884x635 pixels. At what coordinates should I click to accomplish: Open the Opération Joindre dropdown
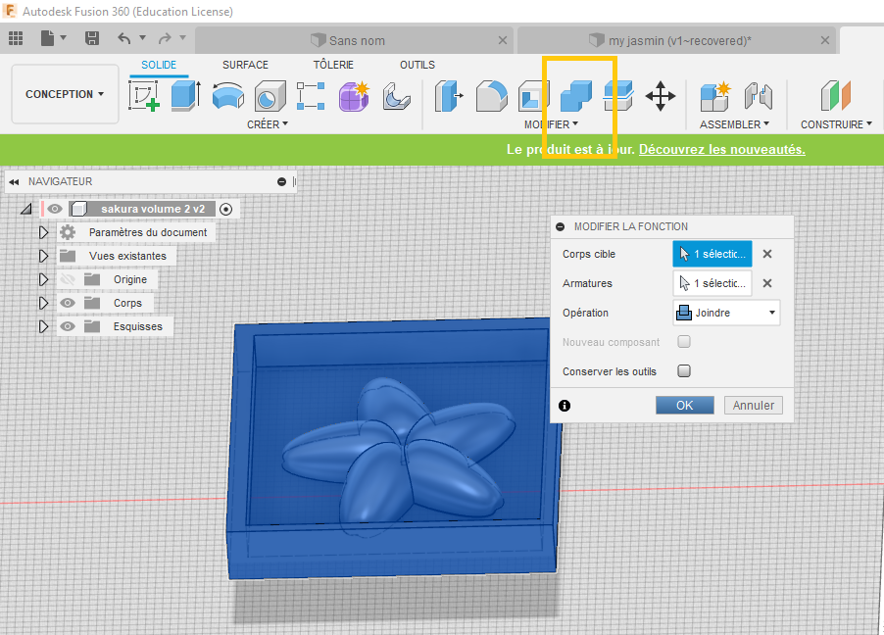[x=726, y=313]
